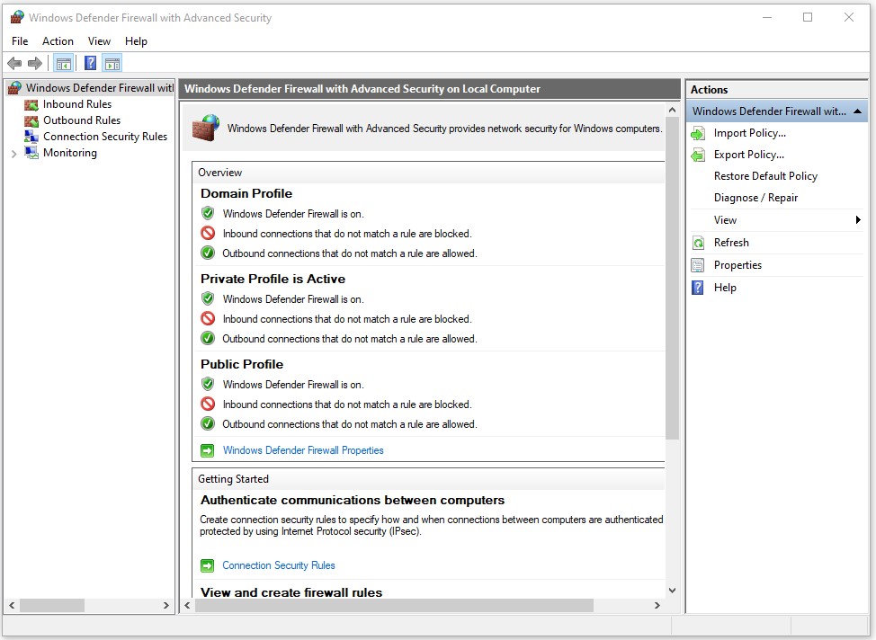Screen dimensions: 876x640
Task: Open the Help menu in menu bar
Action: 136,41
